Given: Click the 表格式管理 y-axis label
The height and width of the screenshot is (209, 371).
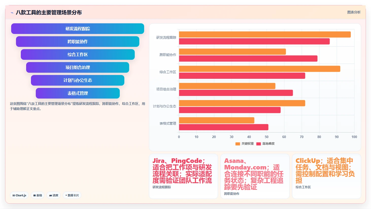Looking at the screenshot, I should tap(168, 123).
